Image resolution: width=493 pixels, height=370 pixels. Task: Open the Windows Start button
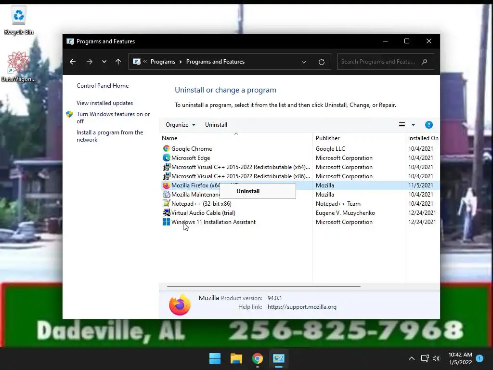pyautogui.click(x=215, y=358)
